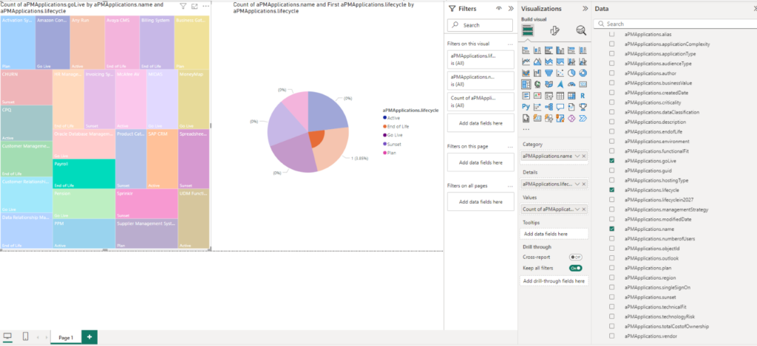Check the aPMApplications.vendor field
The image size is (757, 346).
pos(611,336)
